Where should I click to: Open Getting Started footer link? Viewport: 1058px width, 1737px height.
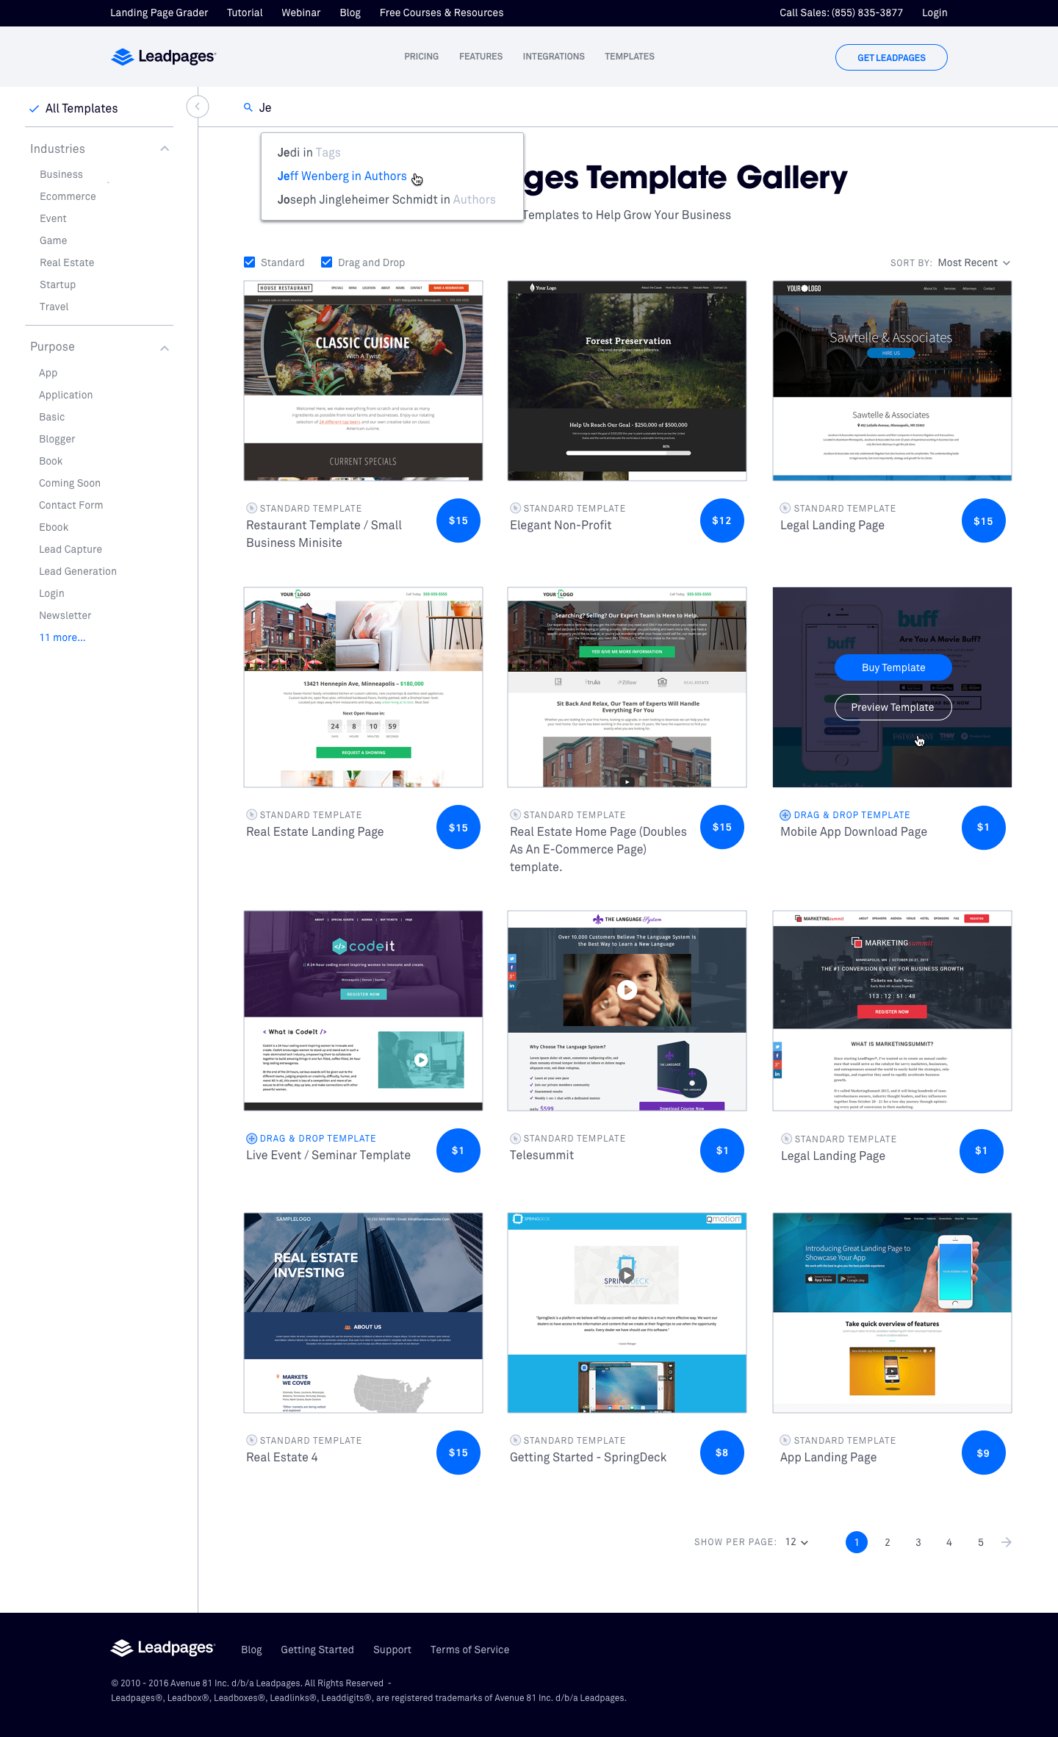coord(317,1650)
